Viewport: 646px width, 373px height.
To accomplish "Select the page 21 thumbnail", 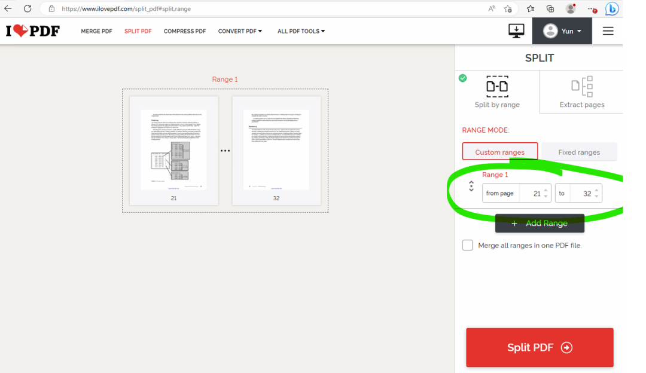I will (x=174, y=150).
